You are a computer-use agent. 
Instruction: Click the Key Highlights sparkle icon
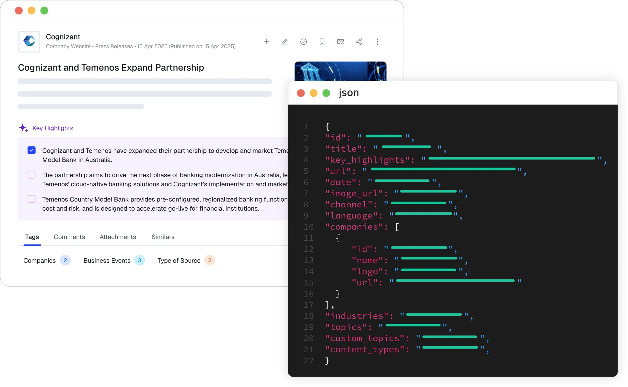[x=23, y=128]
